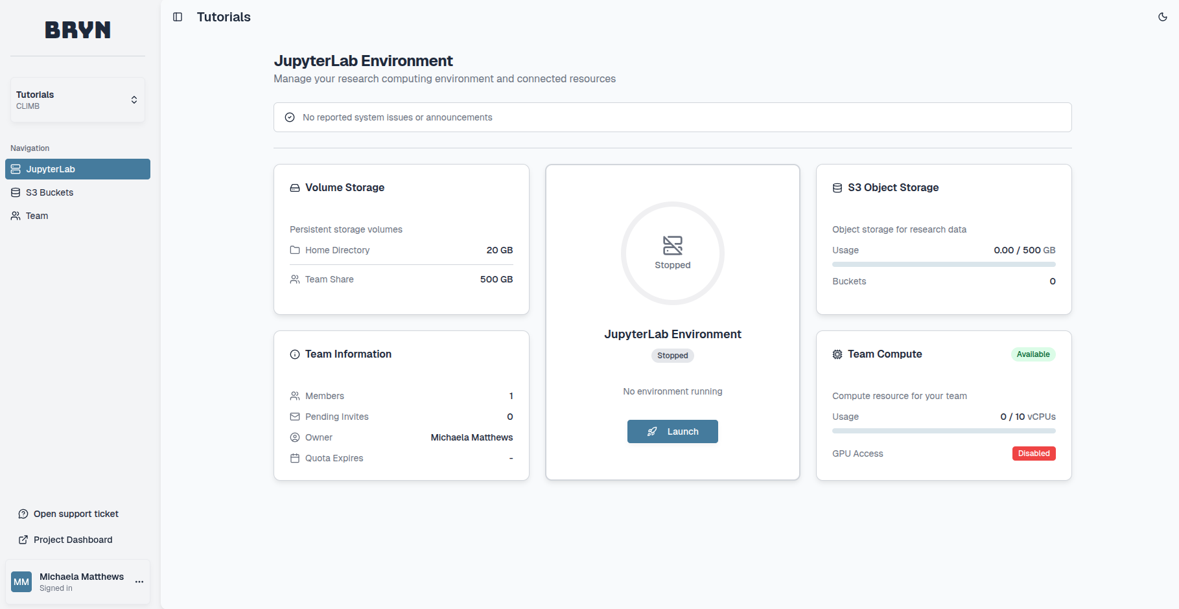Open the Project Dashboard external link
This screenshot has height=609, width=1179.
73,540
